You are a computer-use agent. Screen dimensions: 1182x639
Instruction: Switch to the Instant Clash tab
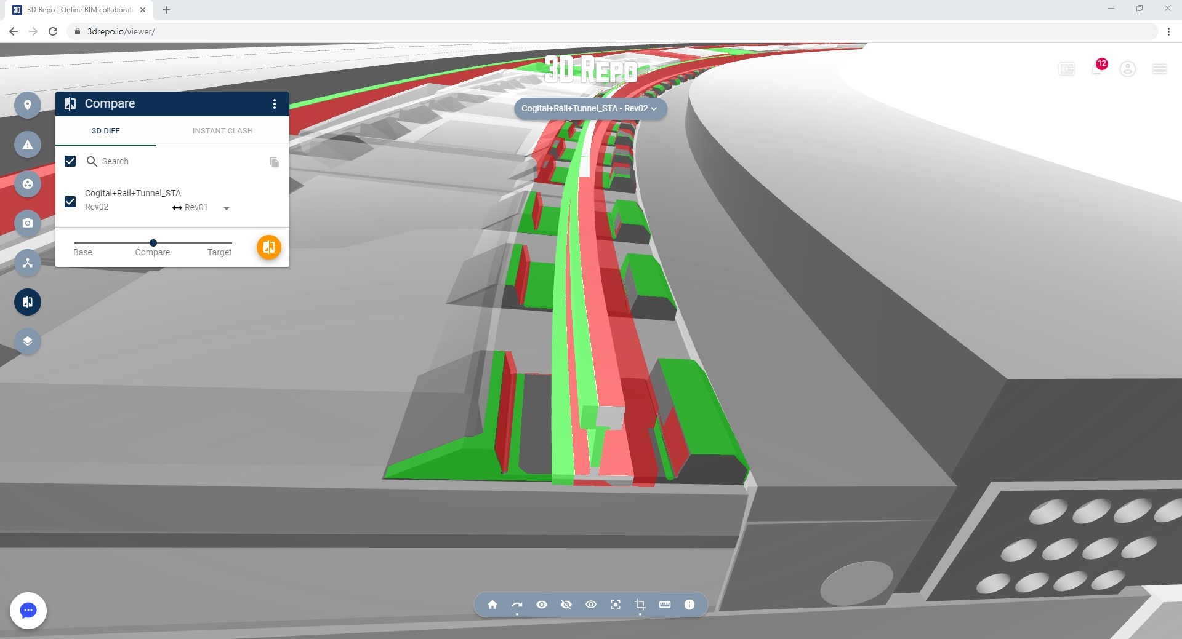click(x=222, y=131)
